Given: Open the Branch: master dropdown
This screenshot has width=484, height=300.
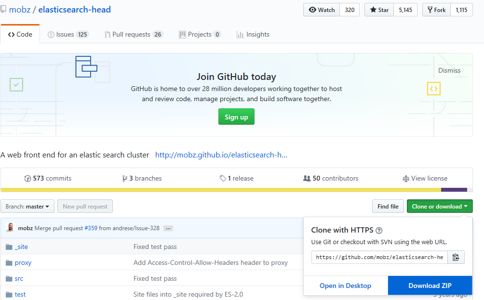Looking at the screenshot, I should [27, 207].
